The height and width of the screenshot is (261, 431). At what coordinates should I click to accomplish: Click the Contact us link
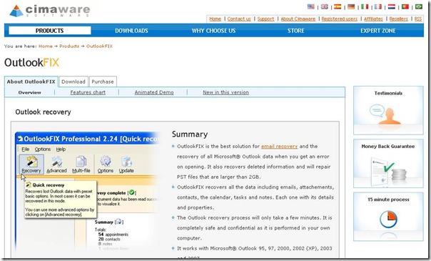click(x=239, y=19)
